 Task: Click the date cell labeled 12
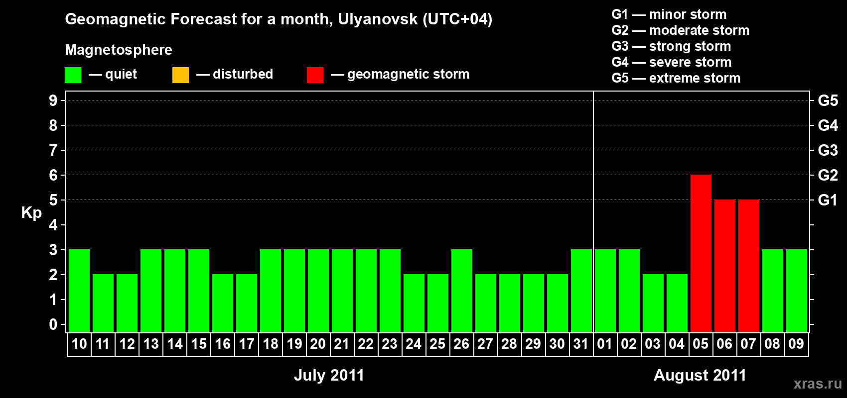(x=127, y=344)
